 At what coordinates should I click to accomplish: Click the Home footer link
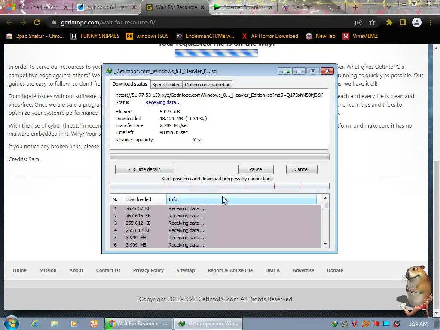[20, 270]
